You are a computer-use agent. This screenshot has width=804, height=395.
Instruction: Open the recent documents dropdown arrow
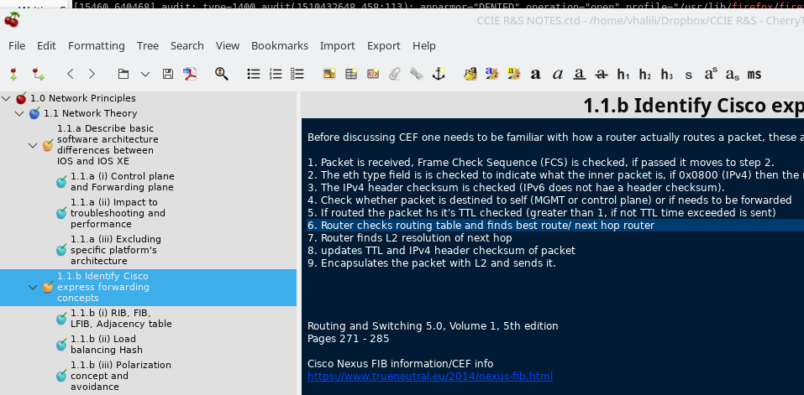145,74
